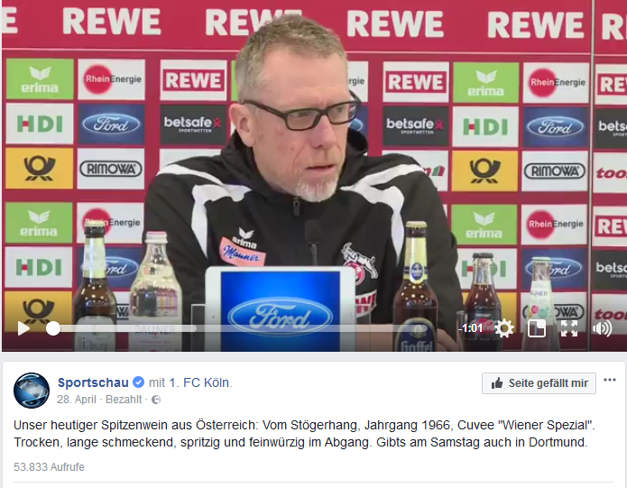Viewport: 627px width, 488px height.
Task: Toggle picture-in-picture mini player
Action: (x=537, y=328)
